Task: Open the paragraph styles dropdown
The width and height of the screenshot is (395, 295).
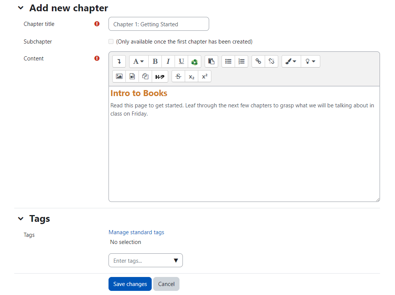Action: [x=139, y=62]
